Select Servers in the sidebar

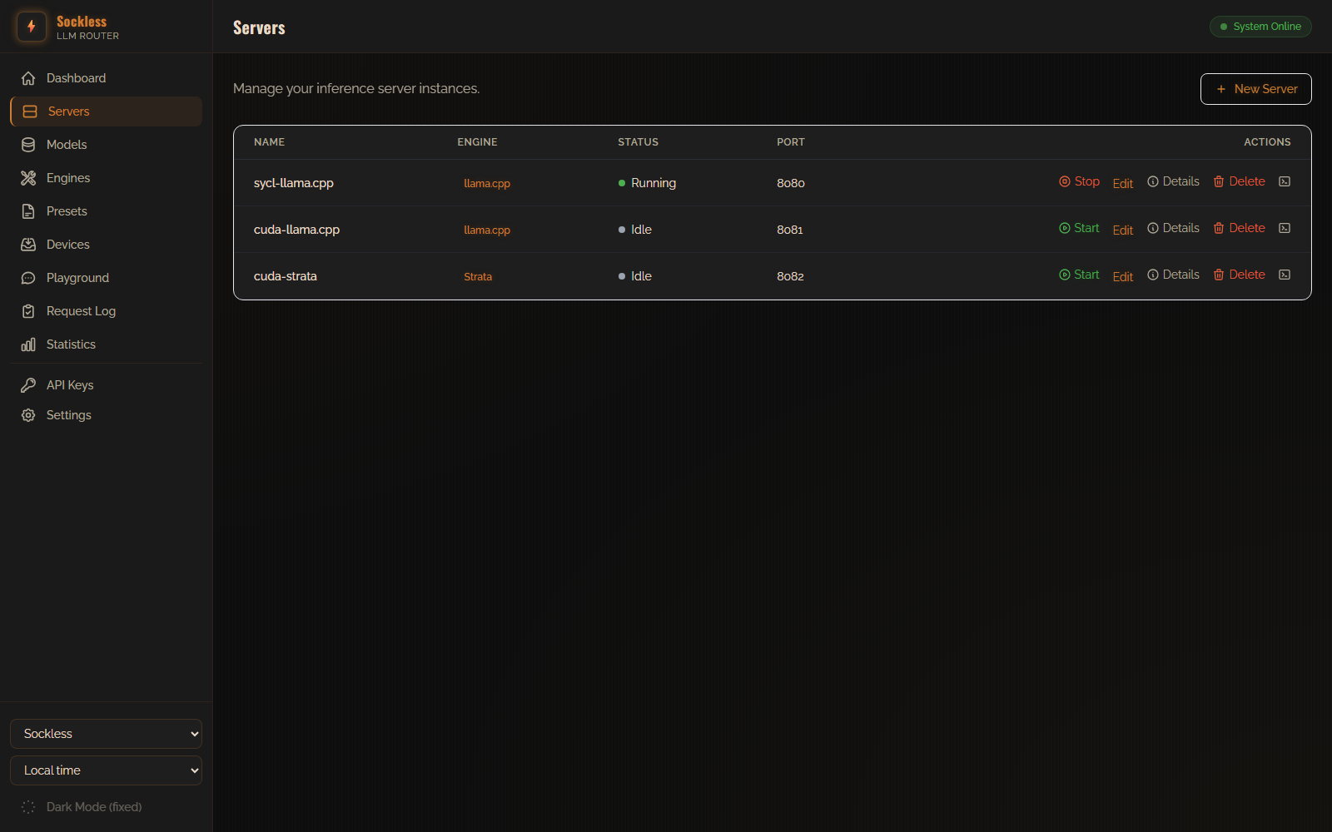pyautogui.click(x=106, y=111)
